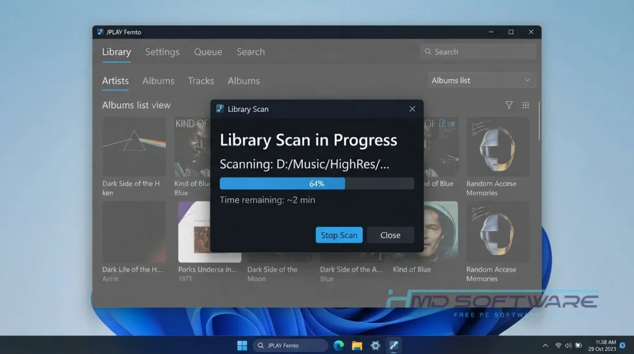
Task: Open the Wi-Fi network tray icon
Action: pyautogui.click(x=558, y=345)
